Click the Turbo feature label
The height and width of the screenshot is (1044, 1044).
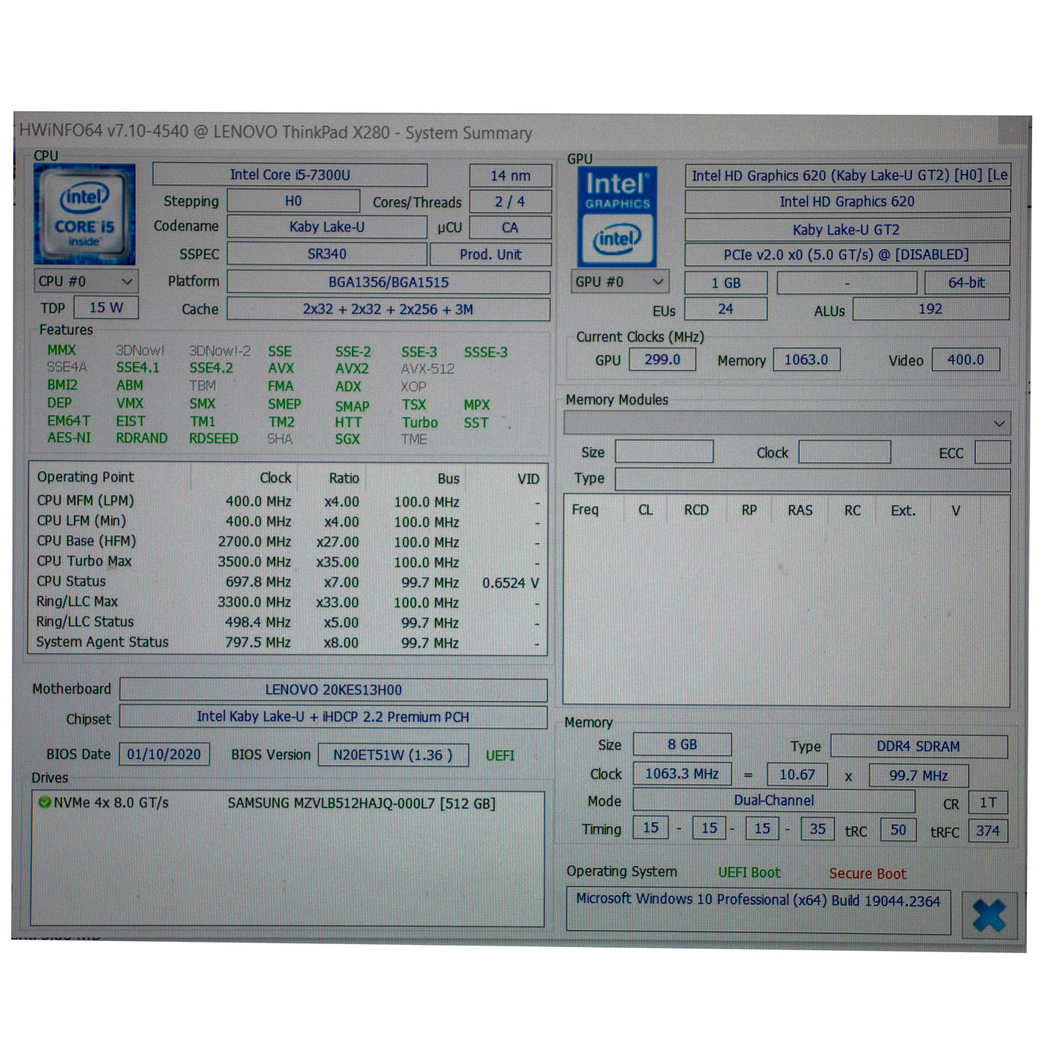pos(420,422)
